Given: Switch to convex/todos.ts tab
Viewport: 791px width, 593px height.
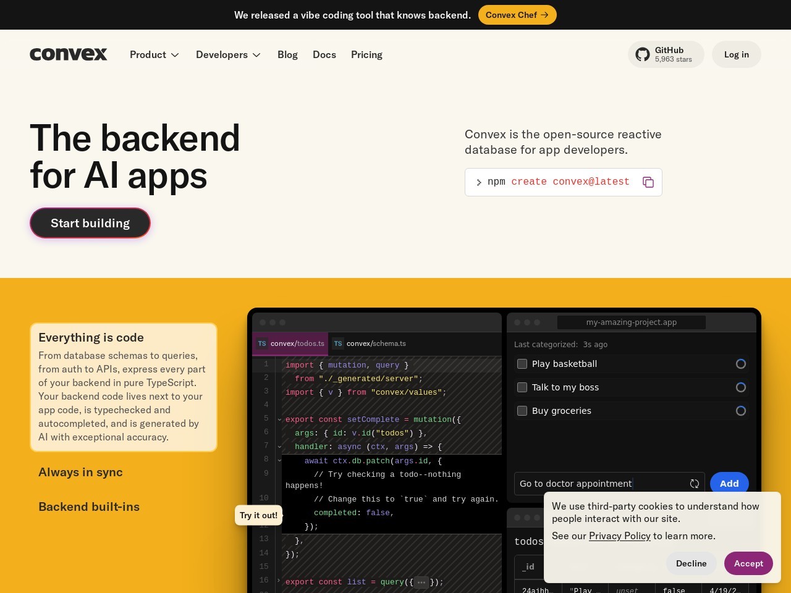Looking at the screenshot, I should (290, 343).
